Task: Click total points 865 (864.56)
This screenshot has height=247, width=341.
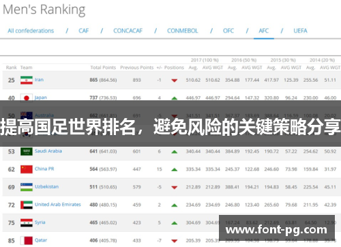Action: (x=103, y=80)
